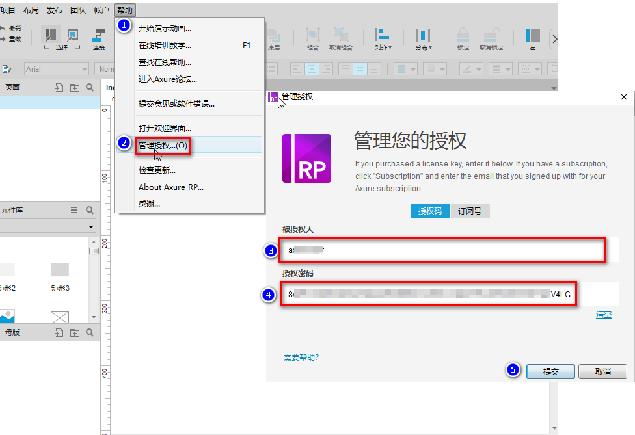The height and width of the screenshot is (435, 635).
Task: Add a new folder in 页面 panel
Action: pyautogui.click(x=75, y=87)
